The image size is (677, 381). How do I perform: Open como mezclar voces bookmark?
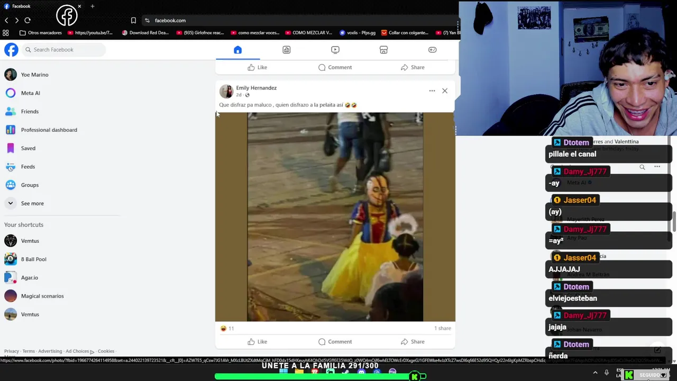point(255,33)
